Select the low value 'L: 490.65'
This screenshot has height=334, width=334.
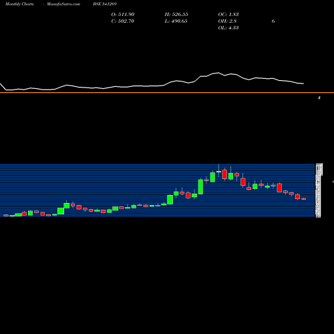176,21
